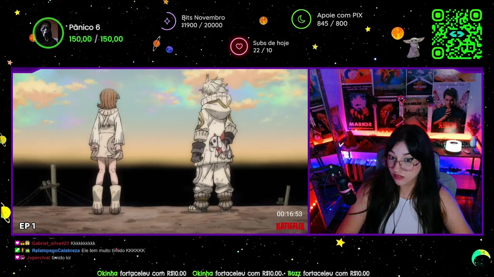Click the KATIEFLIX logo on the video
494x277 pixels.
290,226
